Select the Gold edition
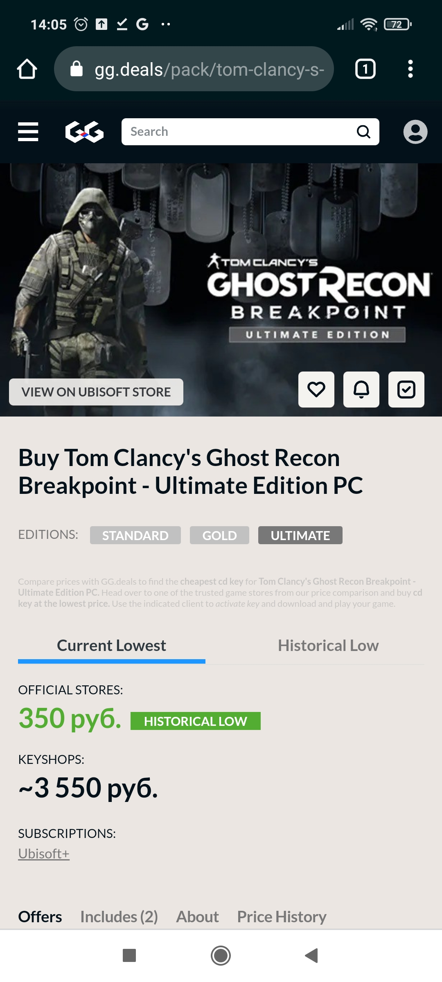The image size is (442, 982). tap(219, 535)
